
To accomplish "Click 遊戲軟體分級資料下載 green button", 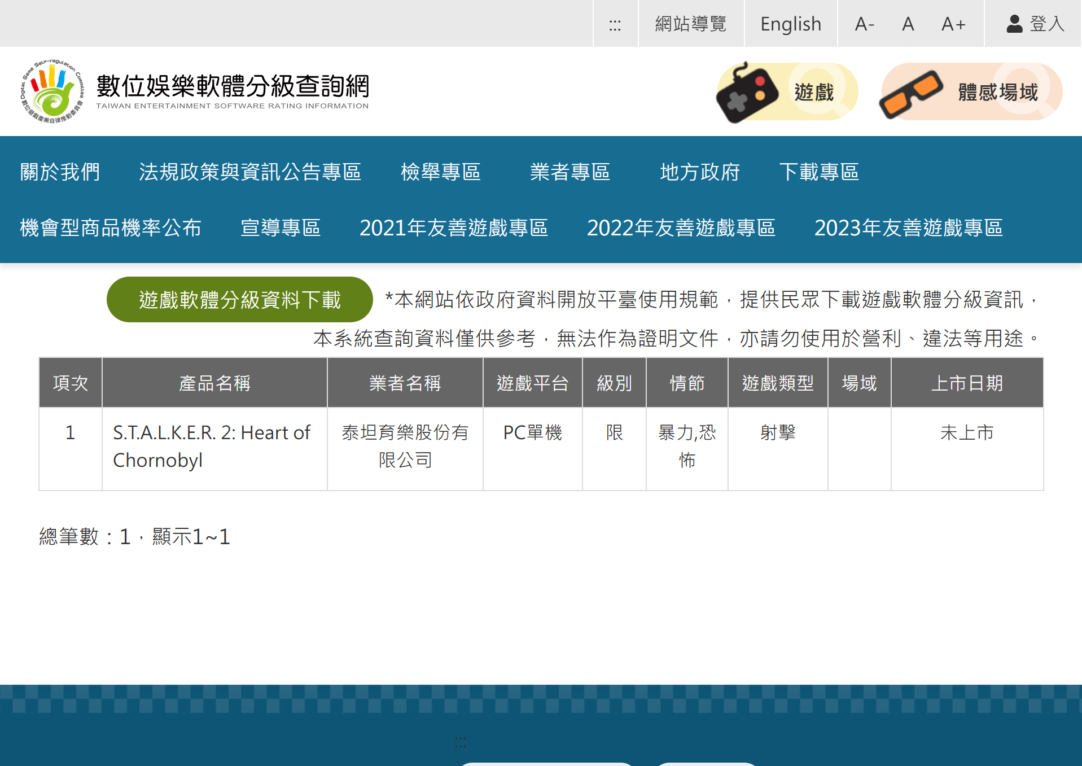I will point(240,299).
